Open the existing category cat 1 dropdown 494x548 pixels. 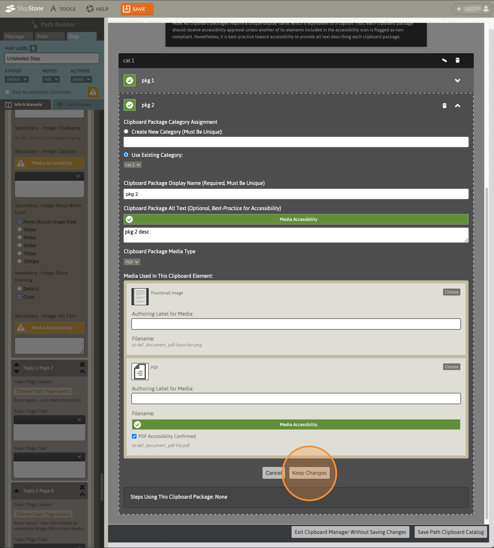click(x=133, y=165)
